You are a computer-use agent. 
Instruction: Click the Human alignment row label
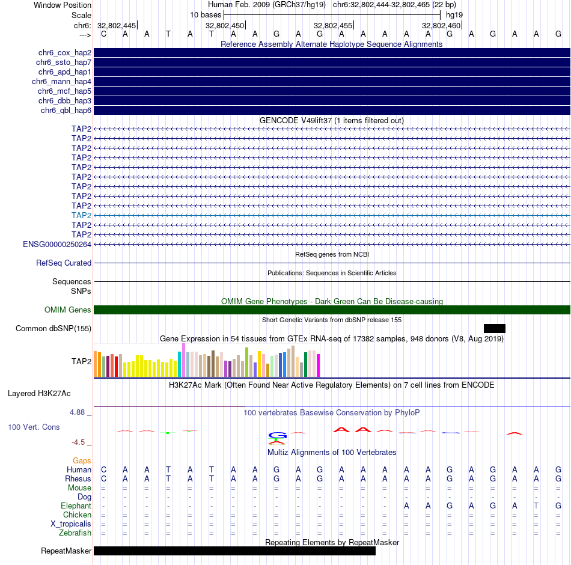click(79, 470)
